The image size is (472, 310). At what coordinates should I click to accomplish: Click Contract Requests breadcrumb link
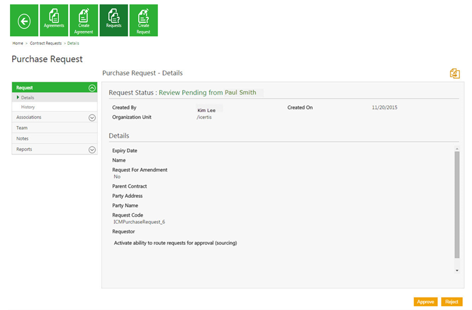point(46,43)
